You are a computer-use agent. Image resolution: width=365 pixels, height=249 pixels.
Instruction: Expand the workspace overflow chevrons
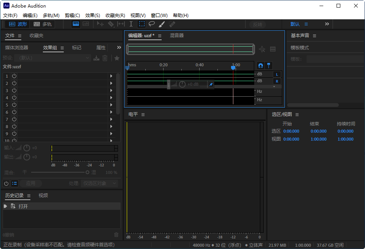[x=327, y=24]
